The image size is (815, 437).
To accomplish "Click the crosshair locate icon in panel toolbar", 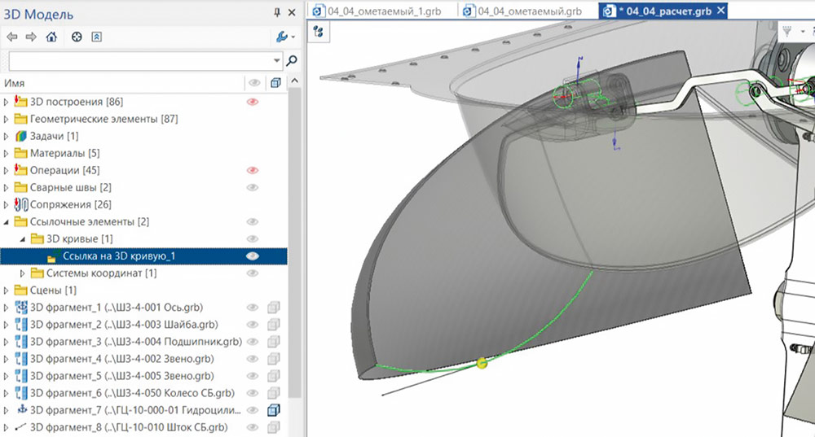I will tap(77, 37).
